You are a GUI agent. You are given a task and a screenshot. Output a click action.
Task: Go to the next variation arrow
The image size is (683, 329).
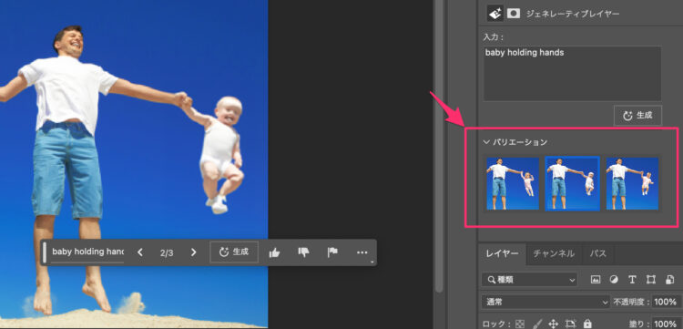point(194,252)
